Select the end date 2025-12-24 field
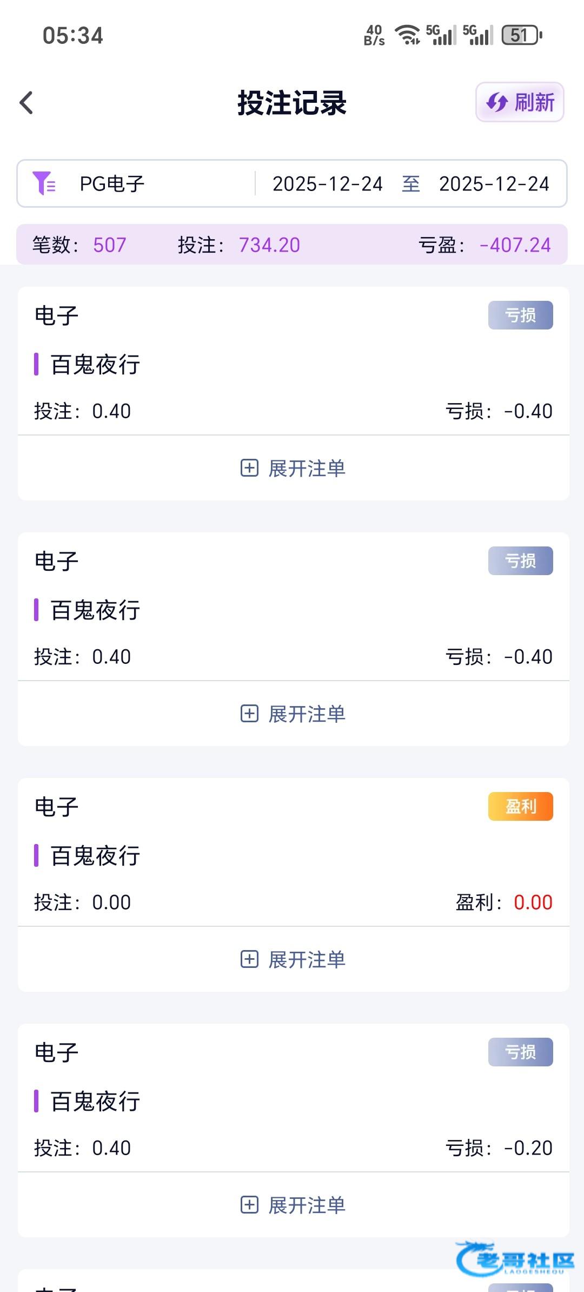 pyautogui.click(x=494, y=184)
